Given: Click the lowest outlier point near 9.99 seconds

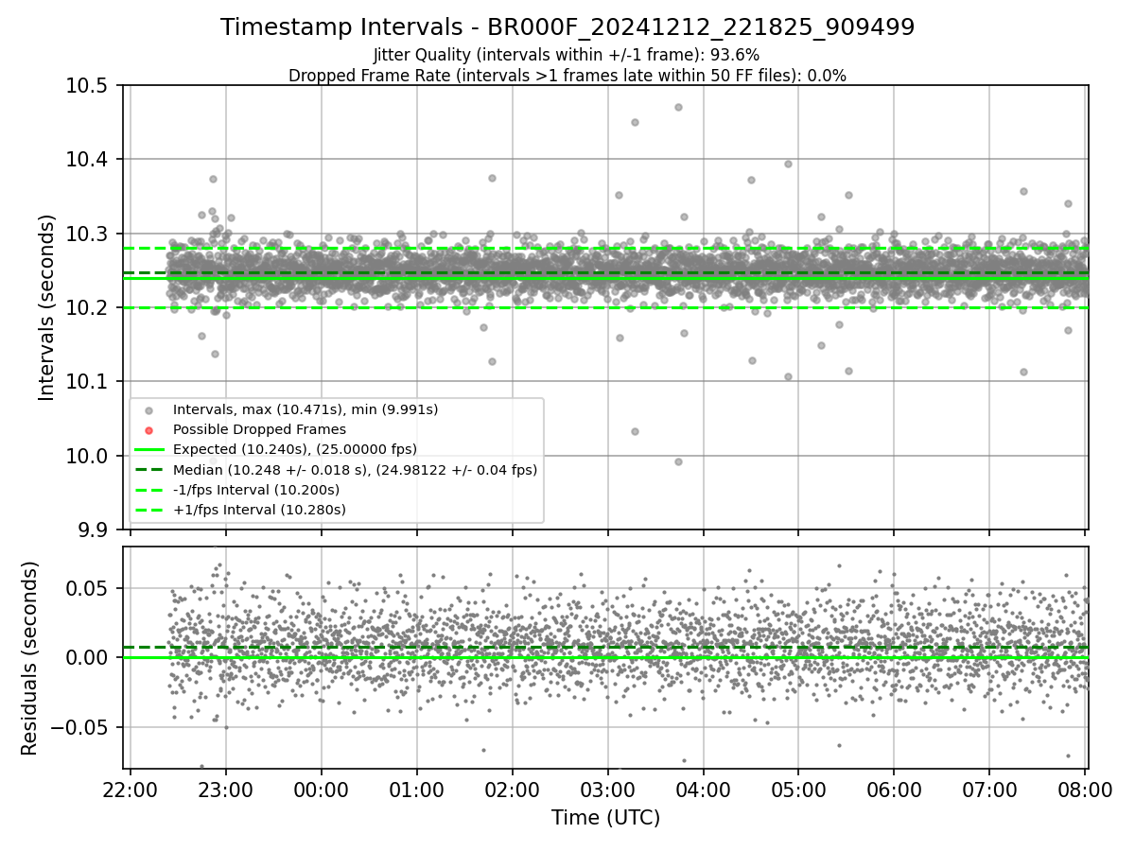Looking at the screenshot, I should coord(678,461).
